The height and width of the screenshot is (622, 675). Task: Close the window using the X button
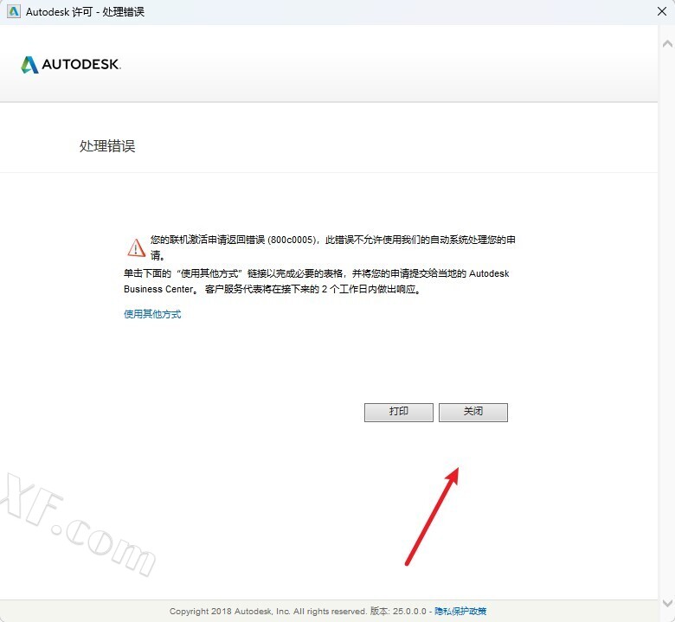pos(660,11)
